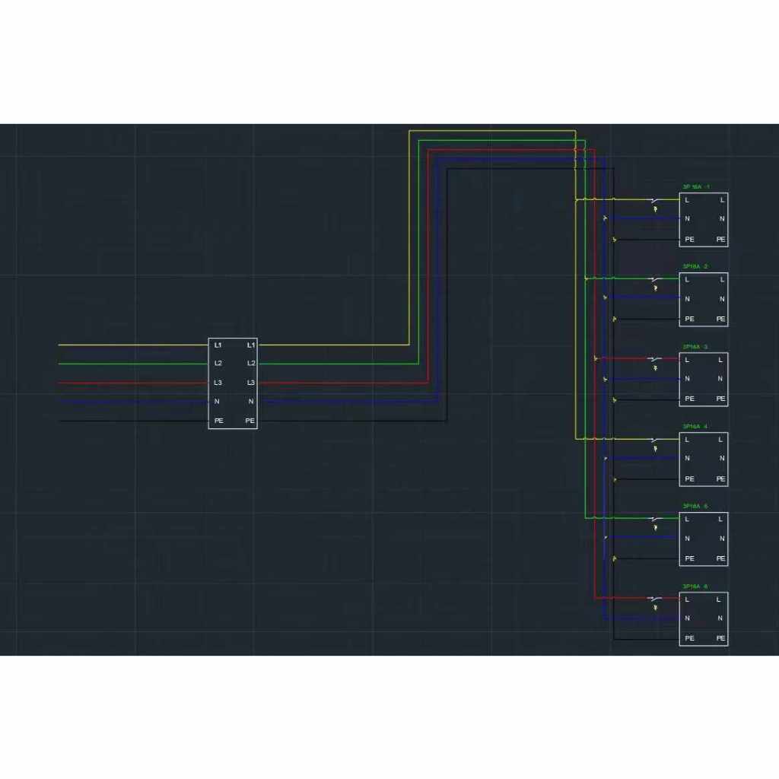Select the breaker switch on the bottom block's L line

click(654, 599)
